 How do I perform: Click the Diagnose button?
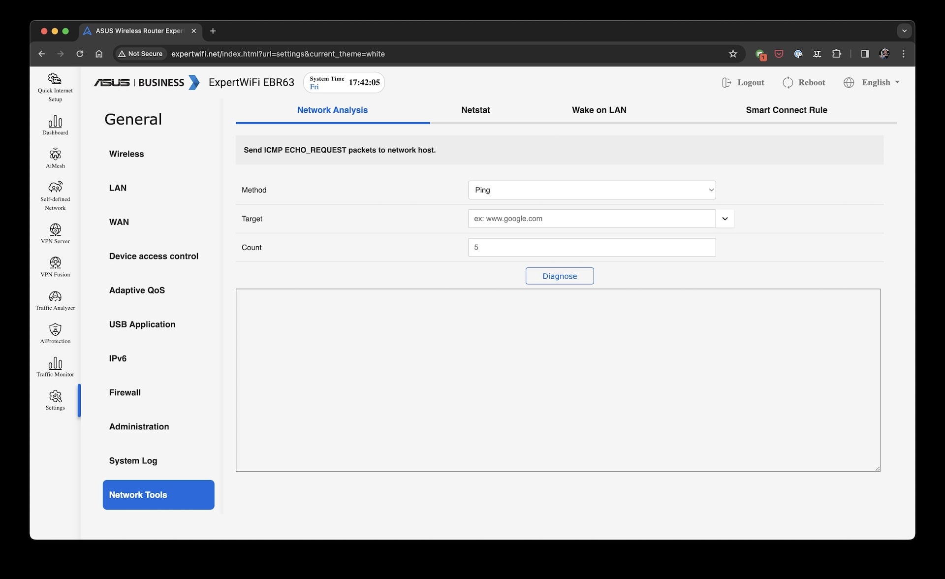click(x=560, y=275)
